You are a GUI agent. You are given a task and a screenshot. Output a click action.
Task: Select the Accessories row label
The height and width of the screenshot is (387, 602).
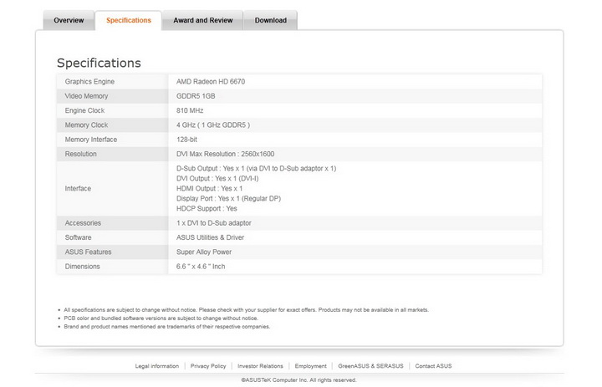click(x=83, y=223)
